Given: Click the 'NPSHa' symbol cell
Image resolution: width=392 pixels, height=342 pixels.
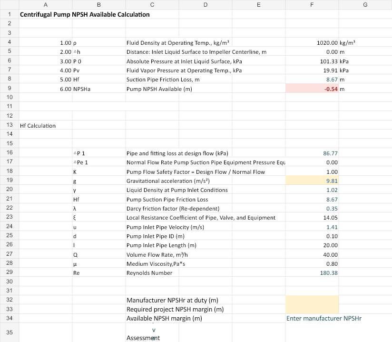Looking at the screenshot, I should 82,89.
